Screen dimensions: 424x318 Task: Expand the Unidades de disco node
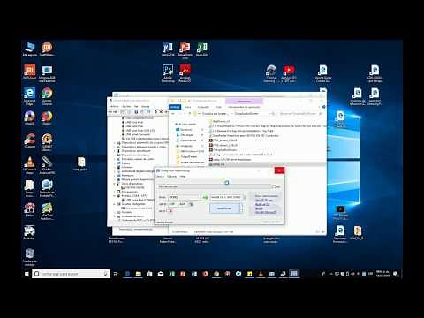[x=115, y=216]
